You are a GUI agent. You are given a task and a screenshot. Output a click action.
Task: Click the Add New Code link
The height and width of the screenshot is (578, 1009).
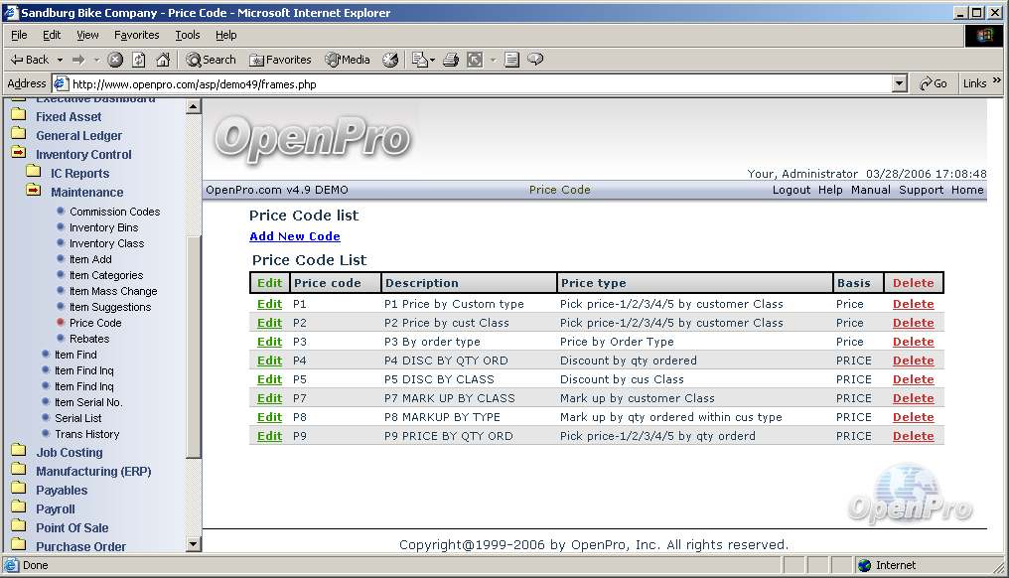[294, 236]
